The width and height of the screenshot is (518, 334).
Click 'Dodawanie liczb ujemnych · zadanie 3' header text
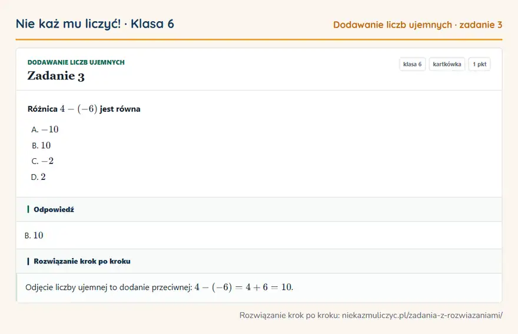tap(417, 25)
